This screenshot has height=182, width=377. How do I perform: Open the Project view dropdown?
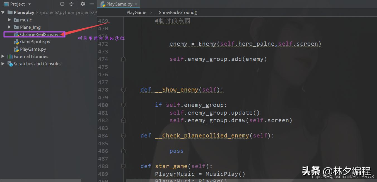point(29,4)
